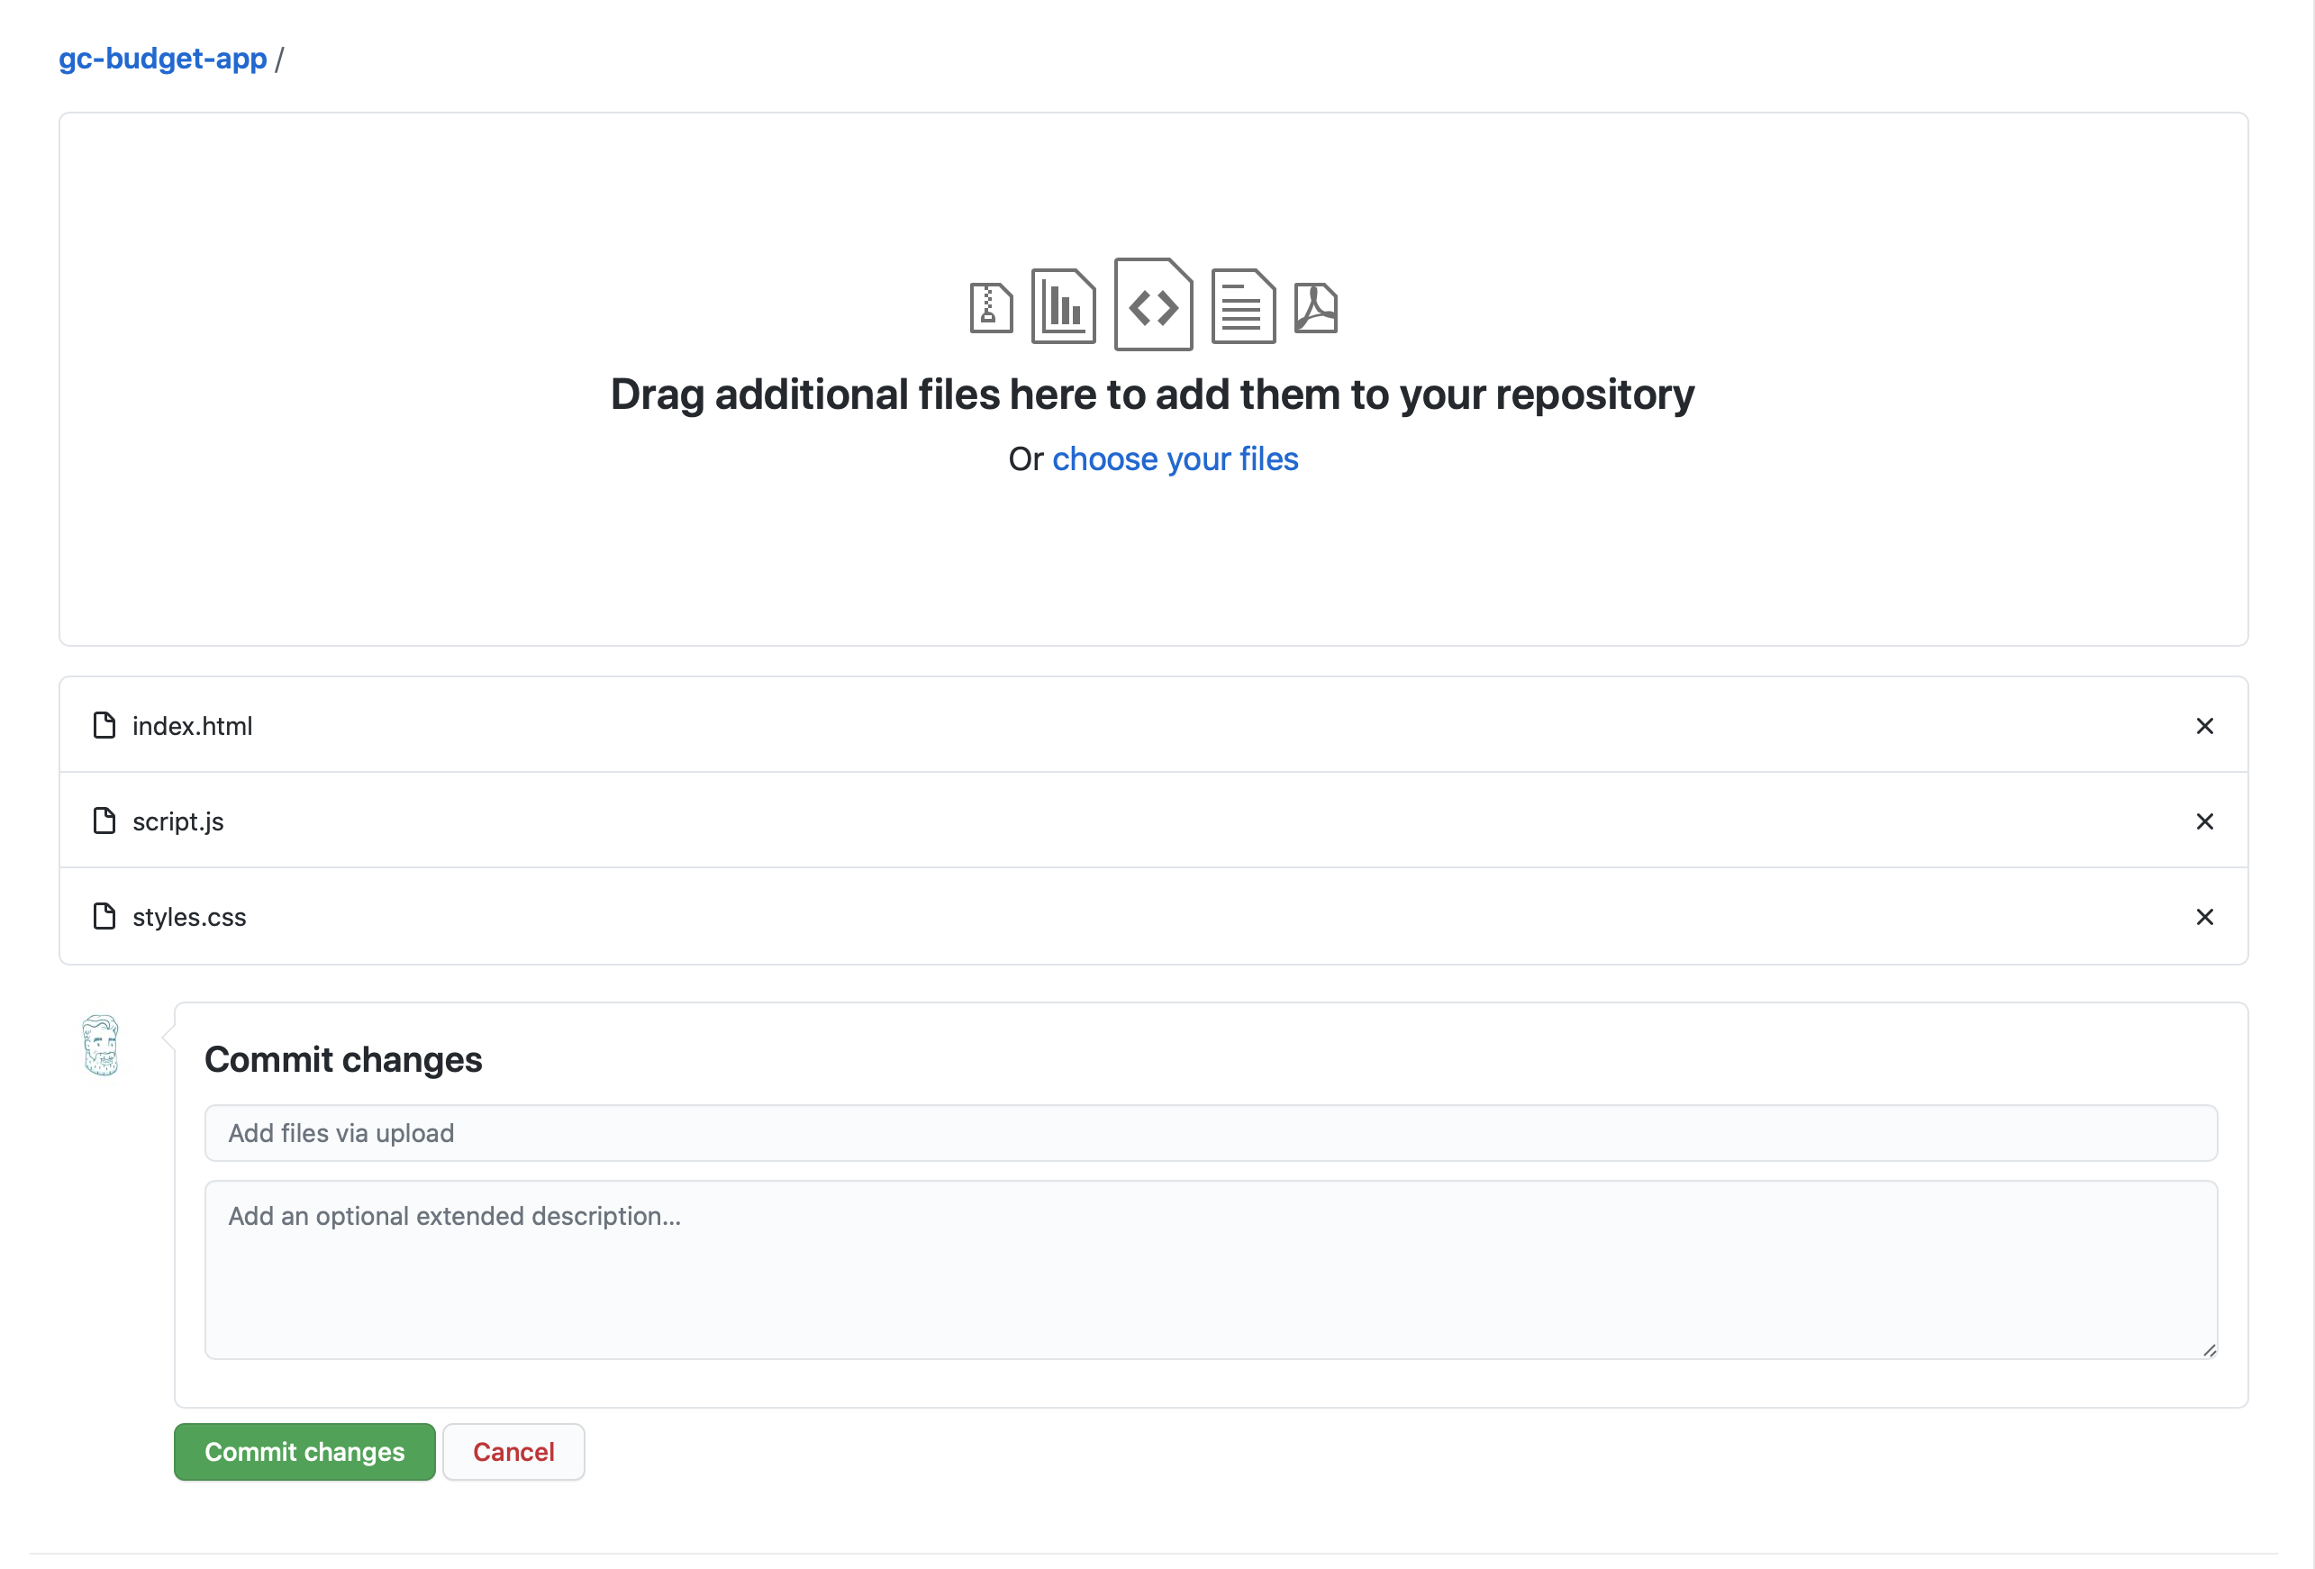
Task: Click the PDF file icon
Action: [x=1315, y=308]
